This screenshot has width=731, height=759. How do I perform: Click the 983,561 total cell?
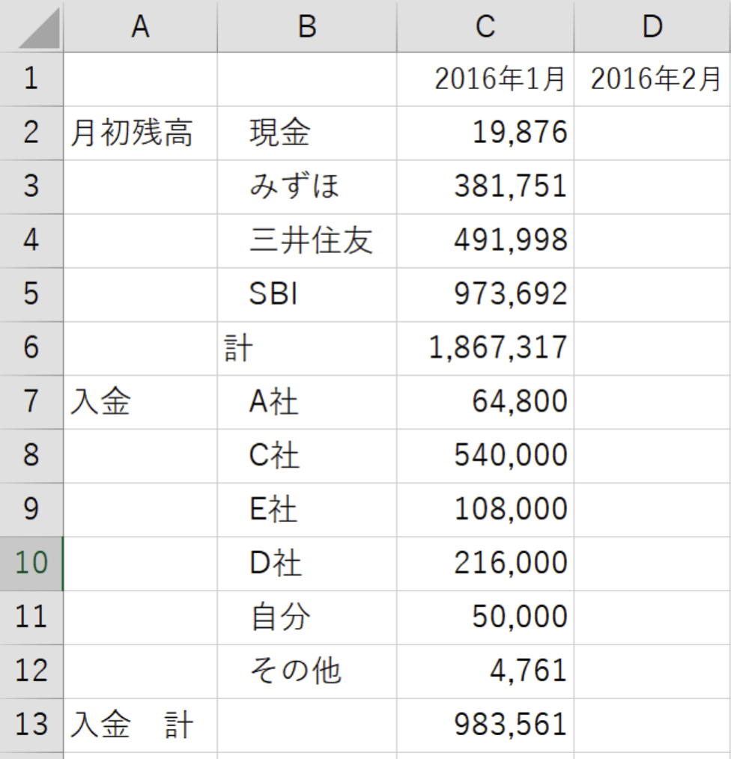[485, 725]
